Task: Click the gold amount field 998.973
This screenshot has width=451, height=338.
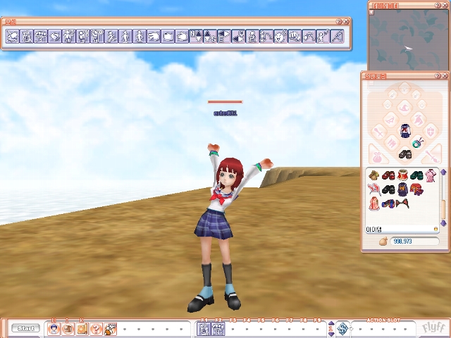Action: click(x=414, y=241)
